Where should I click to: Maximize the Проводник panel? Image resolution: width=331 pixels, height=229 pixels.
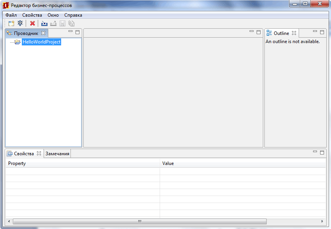pyautogui.click(x=77, y=33)
